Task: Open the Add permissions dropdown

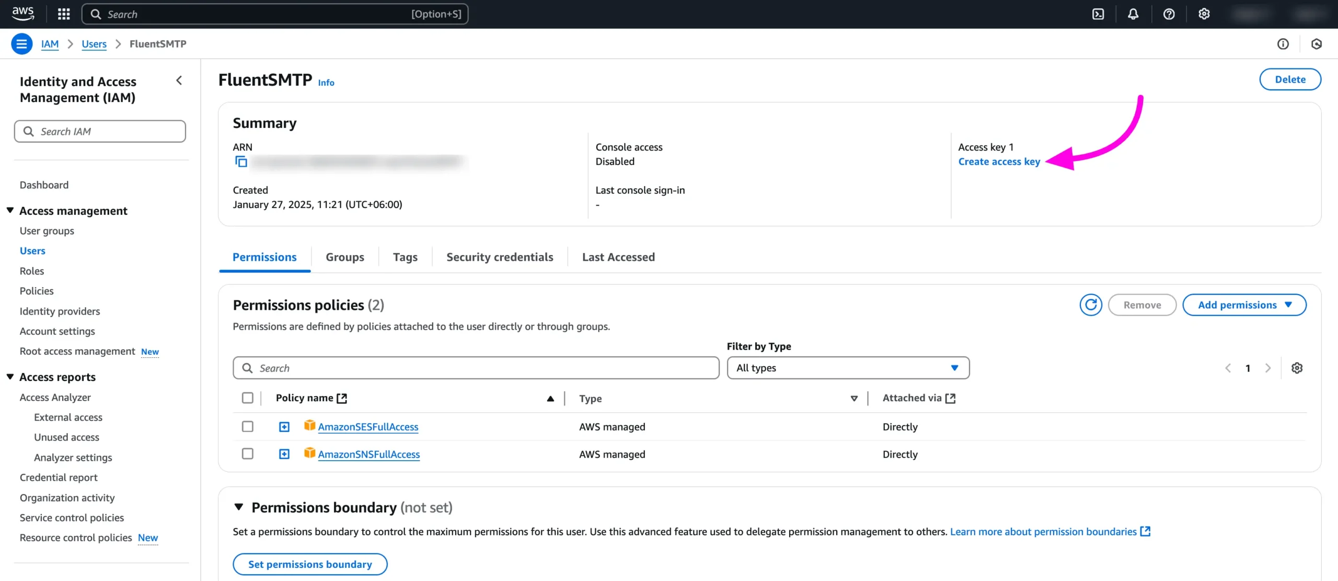Action: [x=1244, y=305]
